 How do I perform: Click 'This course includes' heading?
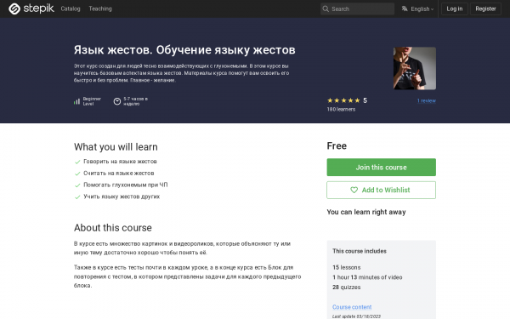click(360, 251)
